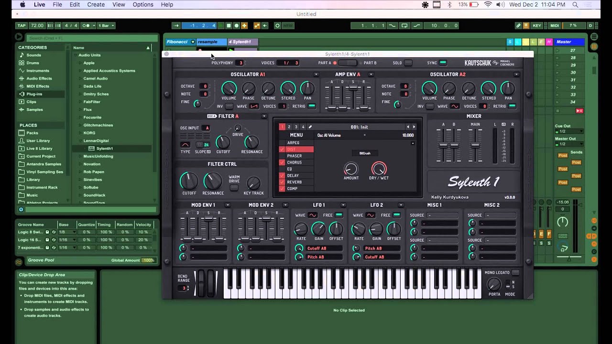Expand the distortion type dropdown arrow
This screenshot has height=344, width=612.
(413, 143)
